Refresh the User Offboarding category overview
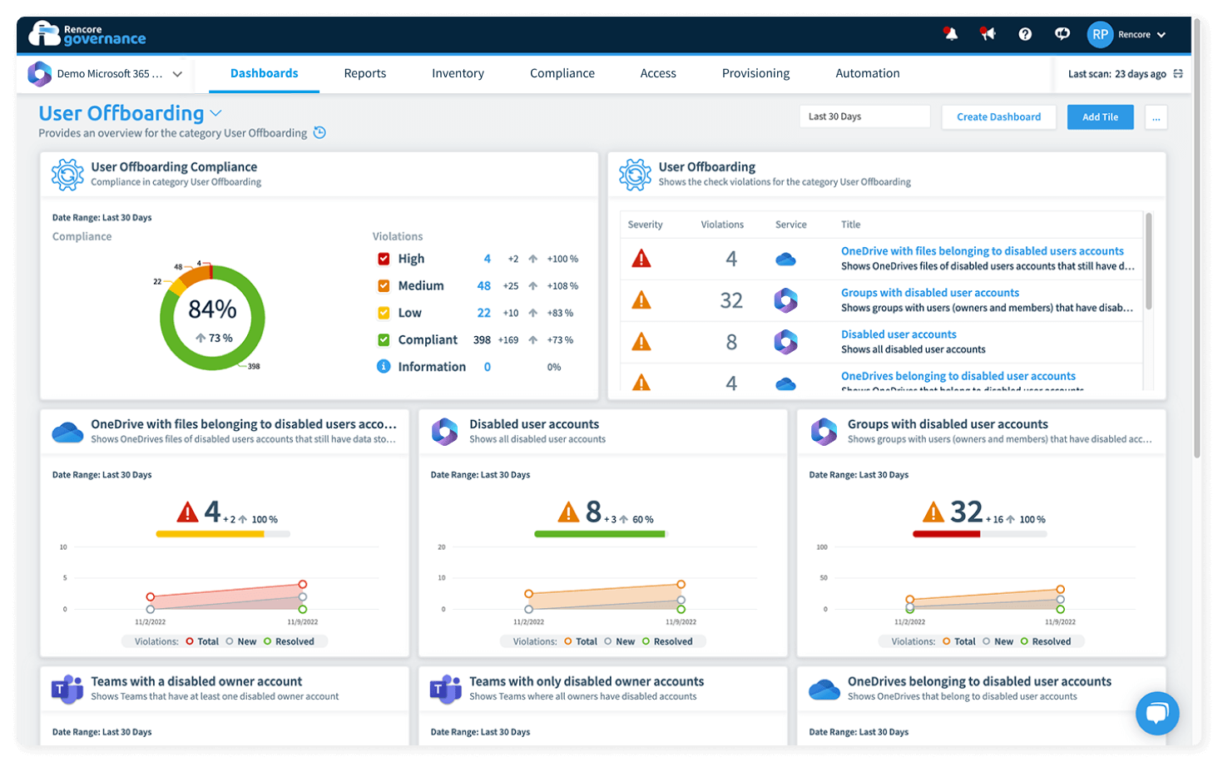This screenshot has height=762, width=1218. coord(320,132)
